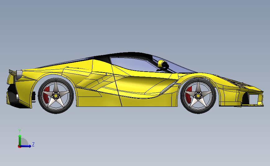Select the rear wheel's five-spoke rim

[x=56, y=95]
